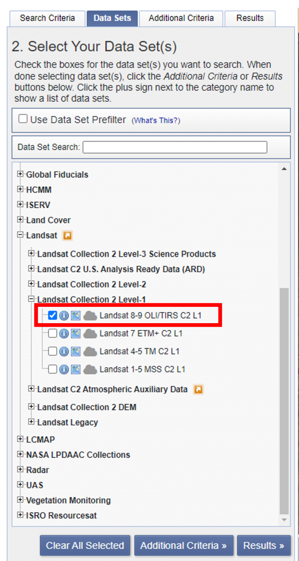Click Clear All Selected button
The width and height of the screenshot is (299, 561).
pos(85,545)
